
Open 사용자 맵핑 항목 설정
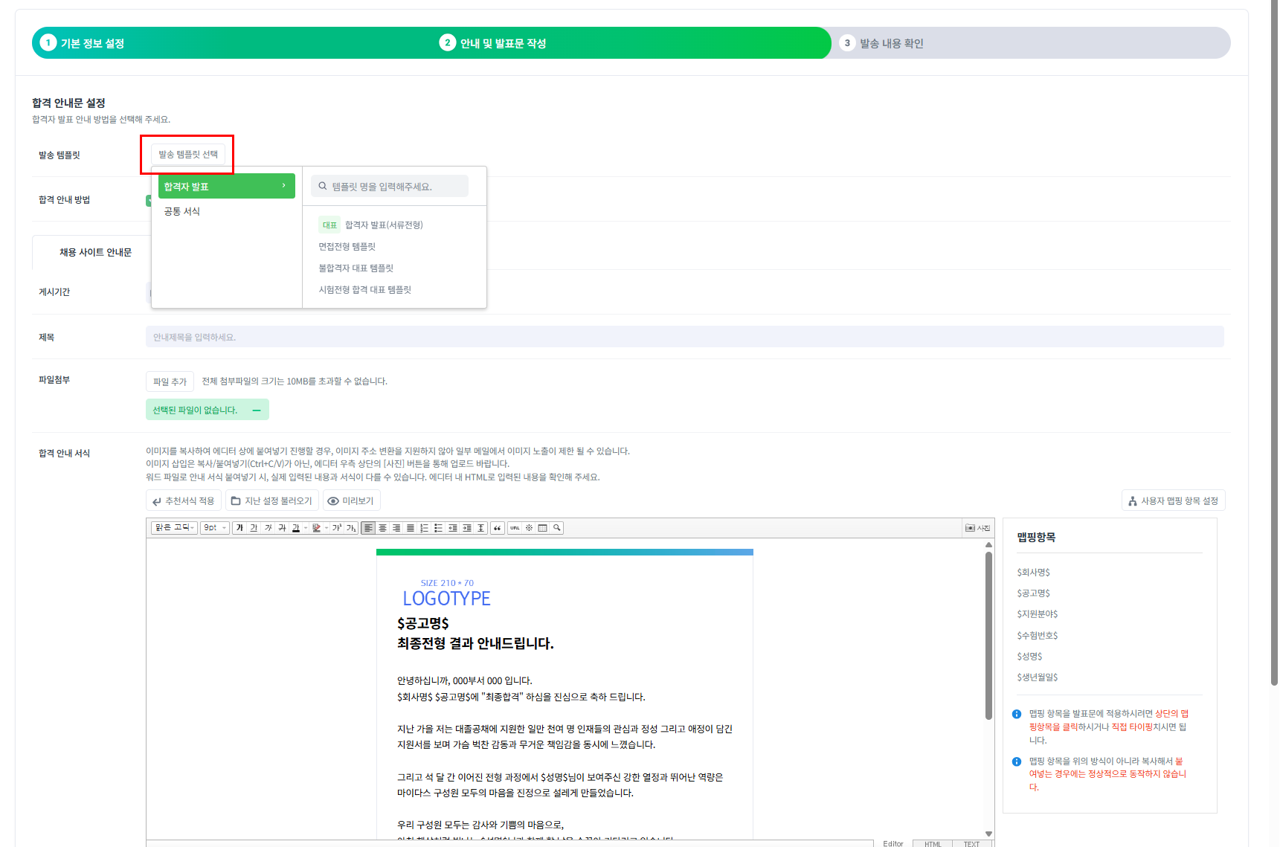coord(1173,501)
